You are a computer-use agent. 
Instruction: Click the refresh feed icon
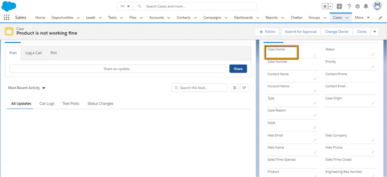[245, 88]
